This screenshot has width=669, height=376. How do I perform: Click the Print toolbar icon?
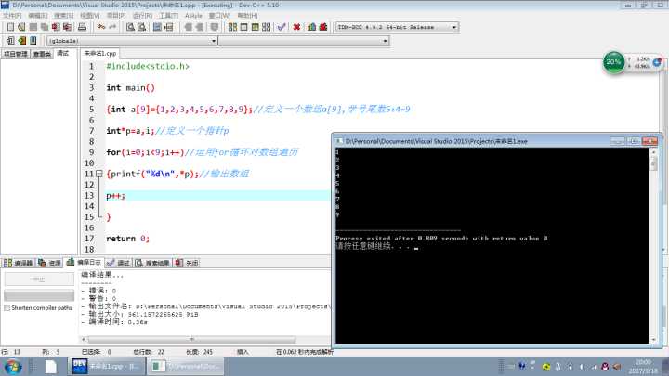82,27
